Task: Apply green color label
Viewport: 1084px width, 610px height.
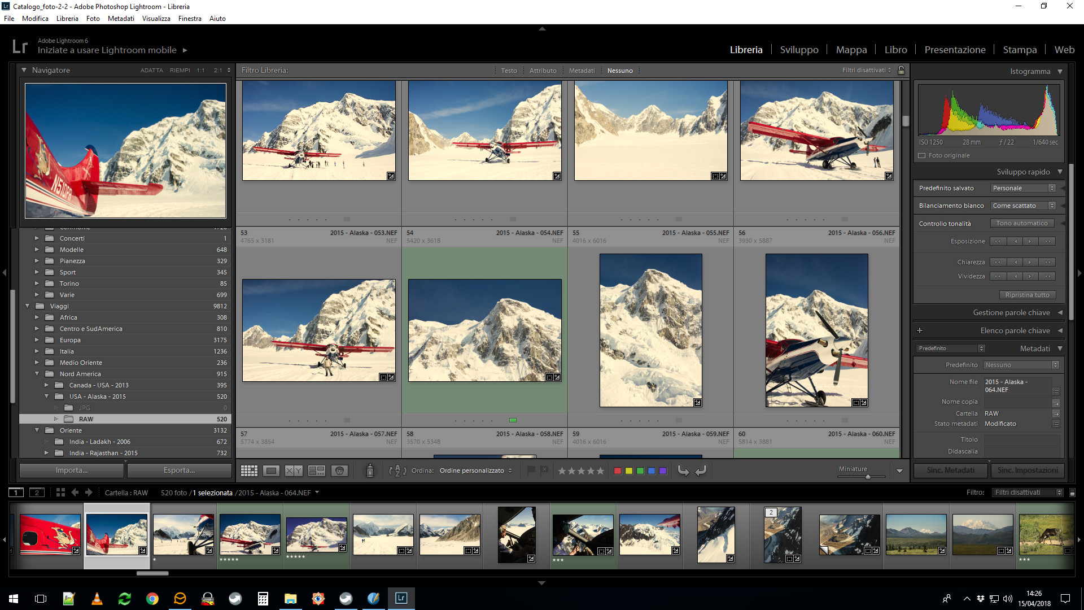Action: pos(640,470)
